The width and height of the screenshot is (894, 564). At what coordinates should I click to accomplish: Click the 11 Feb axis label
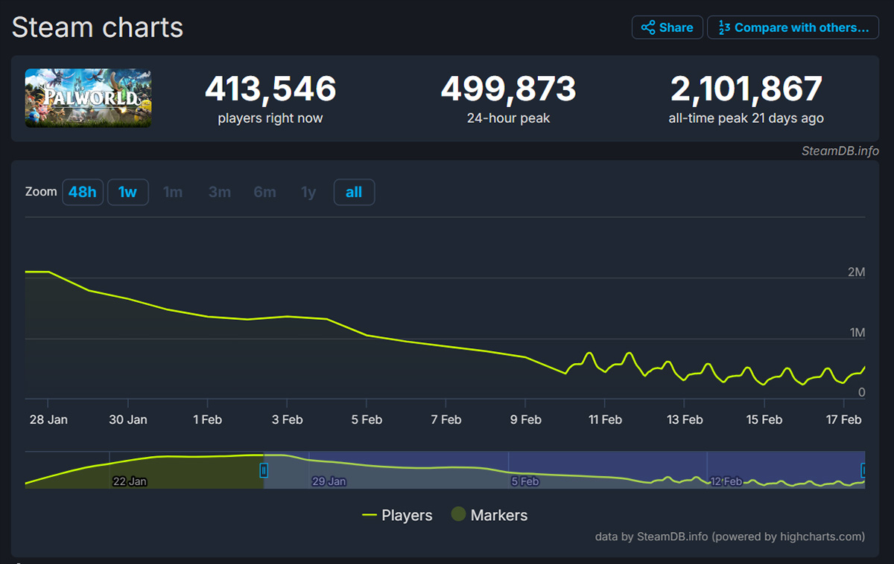click(605, 420)
